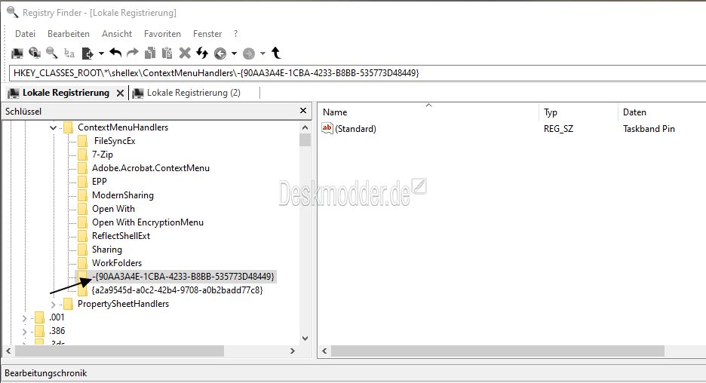
Task: Select the .001 key
Action: click(57, 317)
